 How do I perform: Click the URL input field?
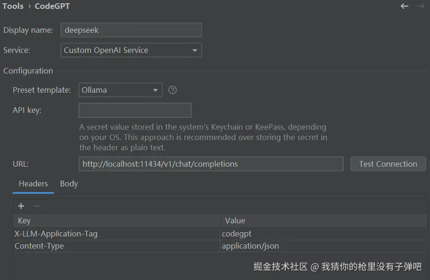pyautogui.click(x=211, y=164)
